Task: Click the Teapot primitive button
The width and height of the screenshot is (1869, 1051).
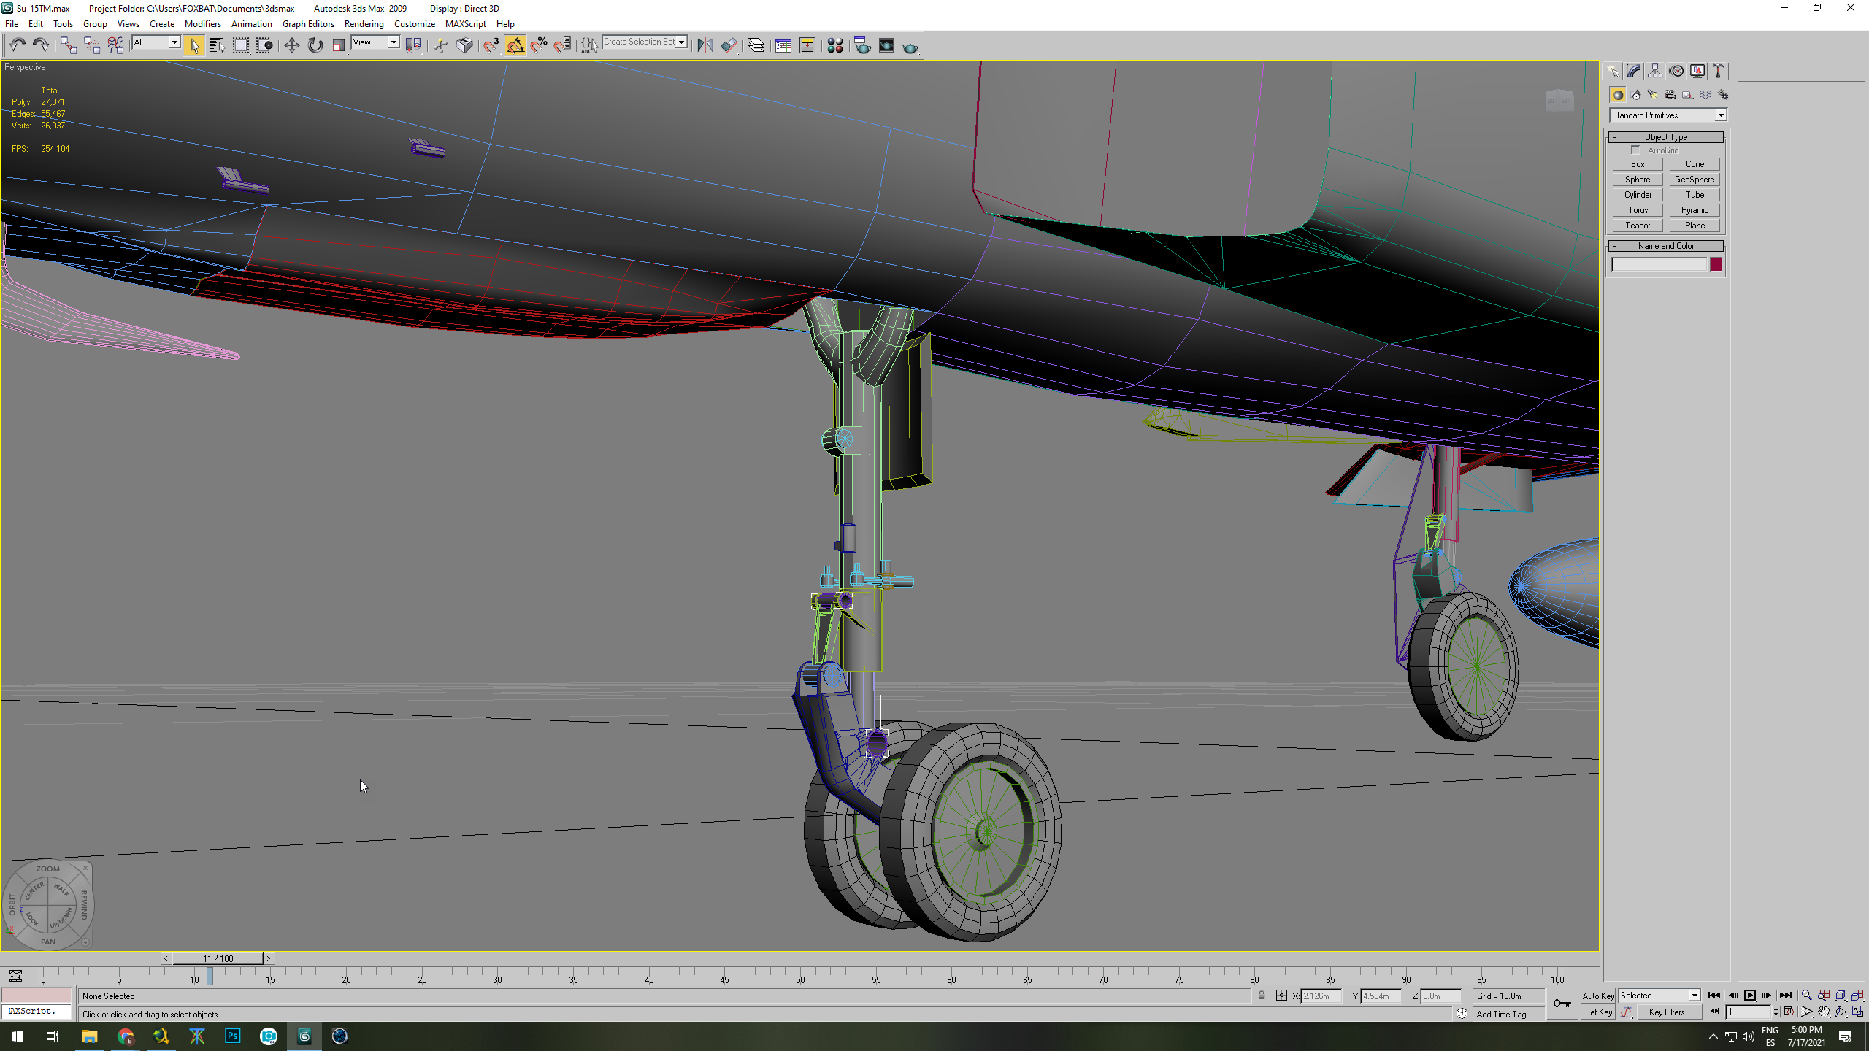Action: (1638, 226)
